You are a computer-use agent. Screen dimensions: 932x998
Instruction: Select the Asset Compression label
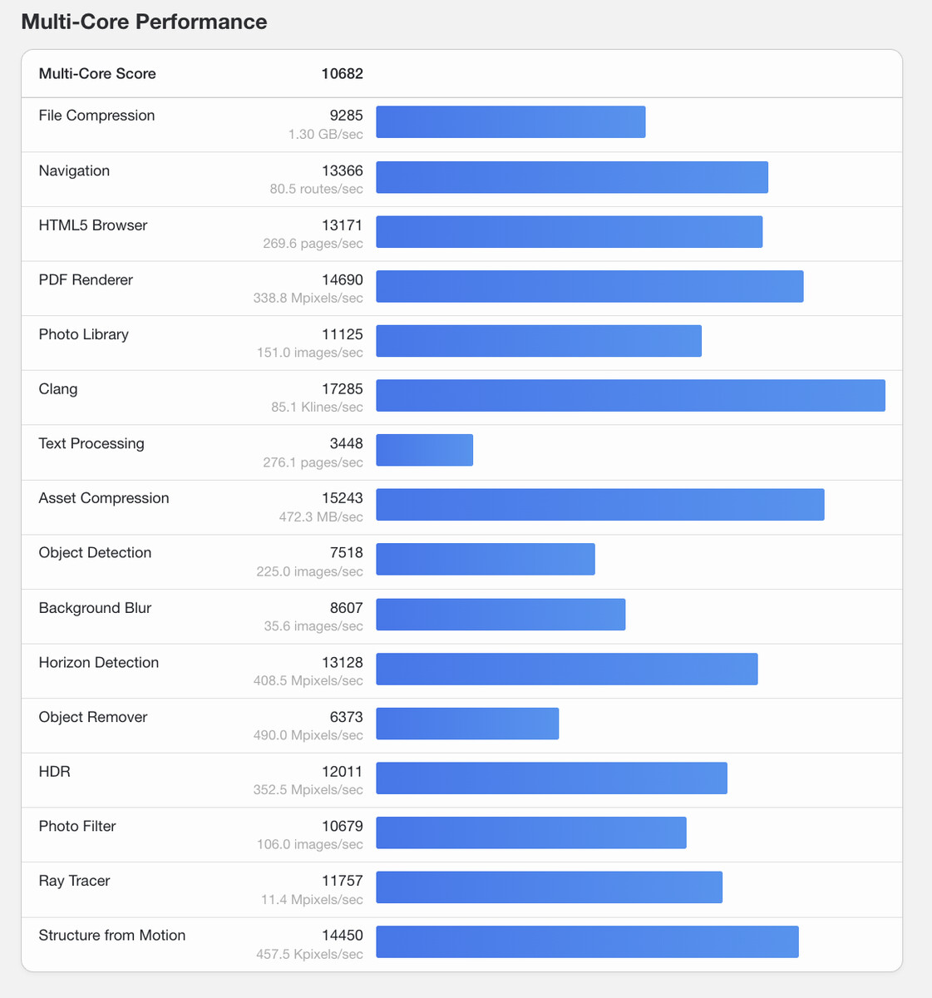click(104, 498)
